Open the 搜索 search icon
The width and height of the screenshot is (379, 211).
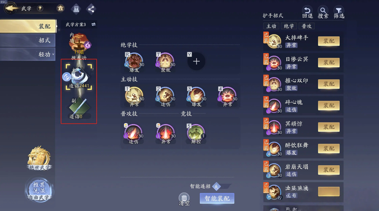pos(323,12)
